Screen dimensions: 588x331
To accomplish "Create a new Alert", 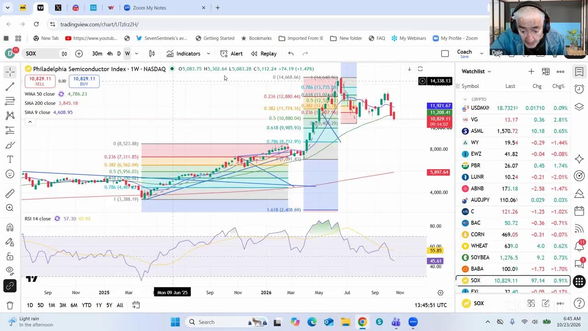I will tap(232, 54).
